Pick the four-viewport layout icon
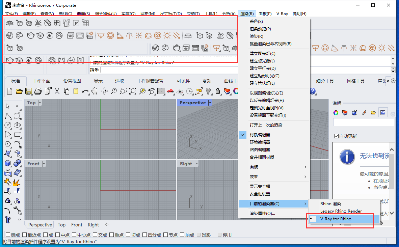 tap(161, 91)
